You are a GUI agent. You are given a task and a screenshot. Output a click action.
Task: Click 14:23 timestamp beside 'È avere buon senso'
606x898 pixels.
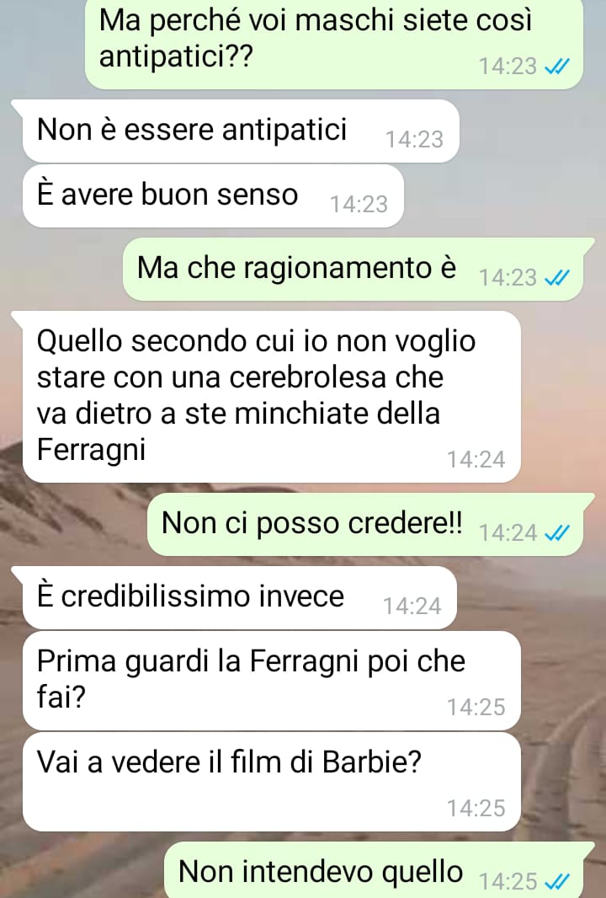point(359,205)
